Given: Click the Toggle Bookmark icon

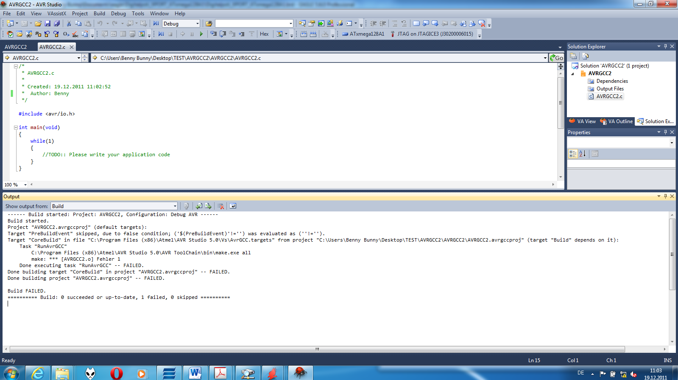Looking at the screenshot, I should coord(416,23).
